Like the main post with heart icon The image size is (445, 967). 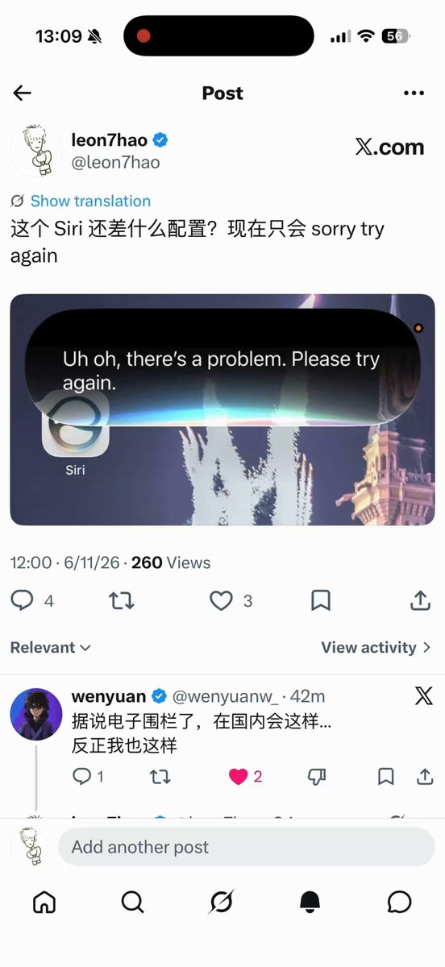(x=221, y=600)
